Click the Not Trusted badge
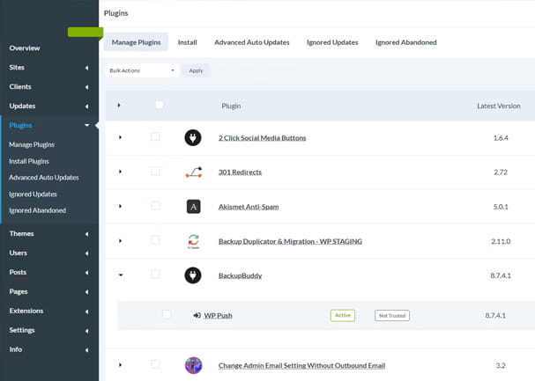The image size is (535, 381). tap(392, 315)
